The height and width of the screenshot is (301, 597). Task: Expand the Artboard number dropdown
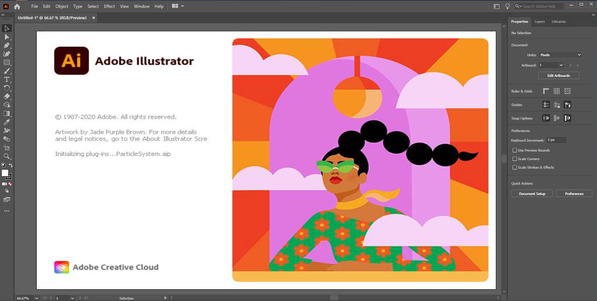(561, 65)
